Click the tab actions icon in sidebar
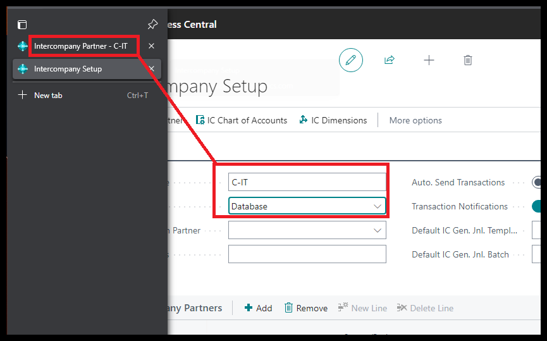Screen dimensions: 547x341 (x=22, y=25)
